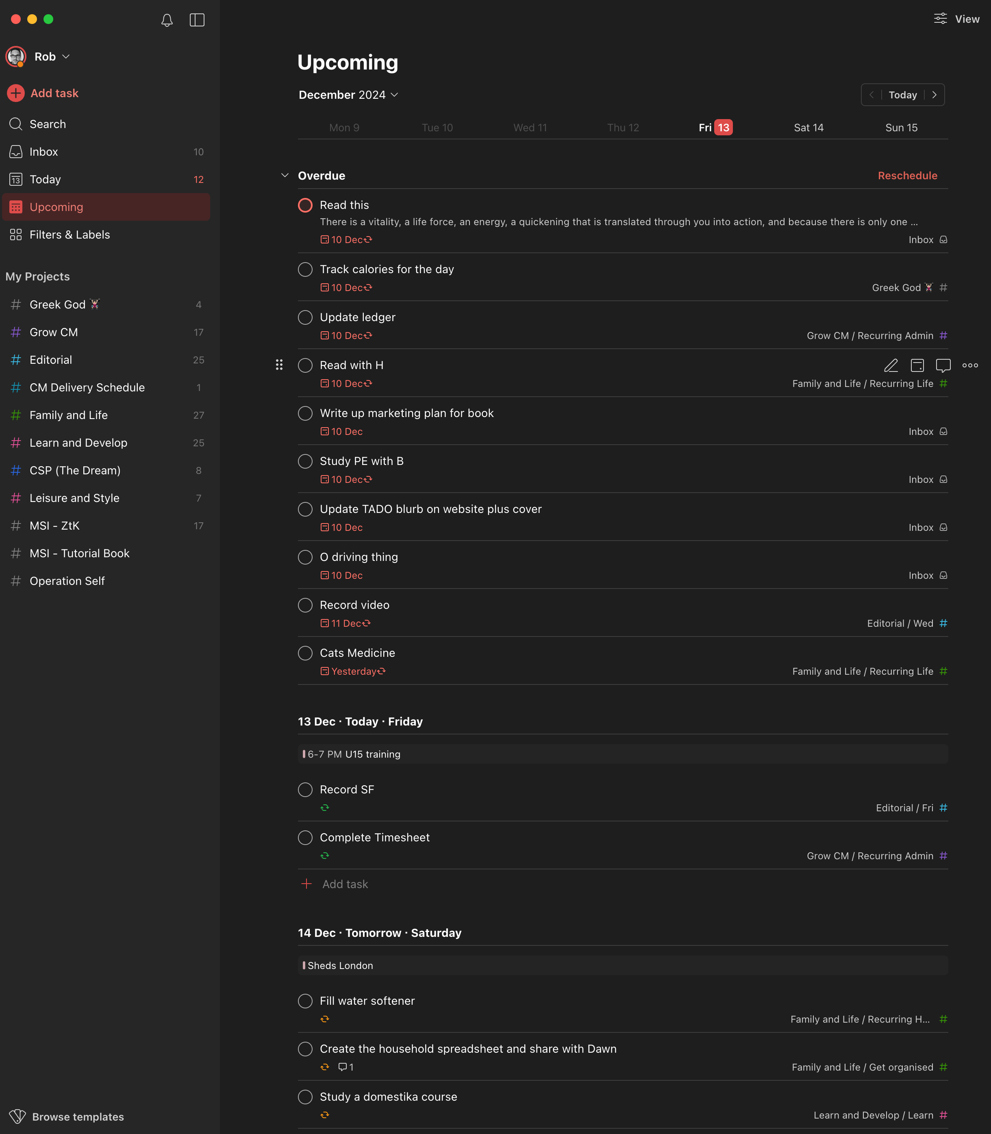Complete the Cats Medicine task
This screenshot has width=991, height=1134.
(x=305, y=653)
